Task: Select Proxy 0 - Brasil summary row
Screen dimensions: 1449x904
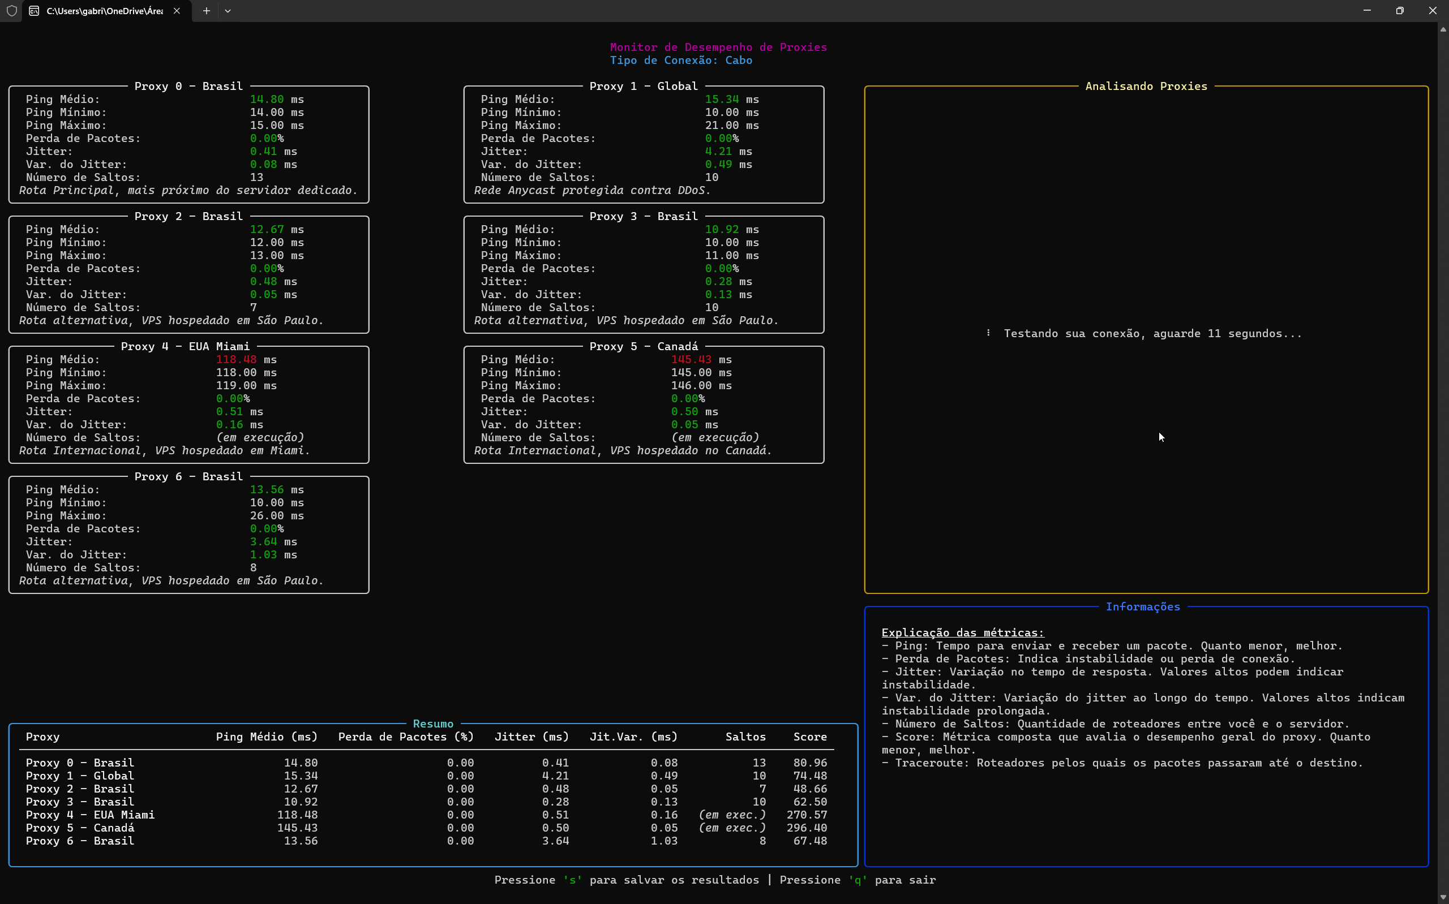Action: pos(426,764)
